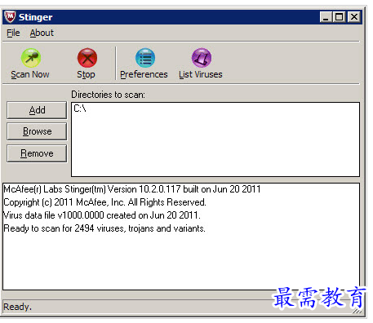Click the 'Preferences' text label
The image size is (373, 323).
[x=144, y=74]
